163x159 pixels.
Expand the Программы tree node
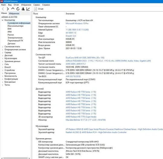click(2, 73)
